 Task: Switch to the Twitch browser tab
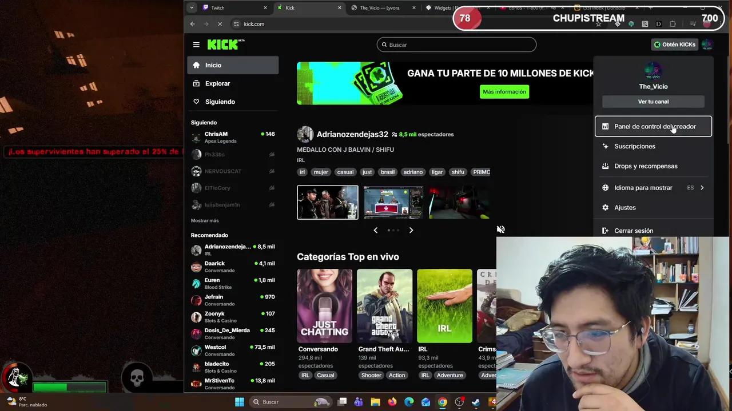point(234,8)
